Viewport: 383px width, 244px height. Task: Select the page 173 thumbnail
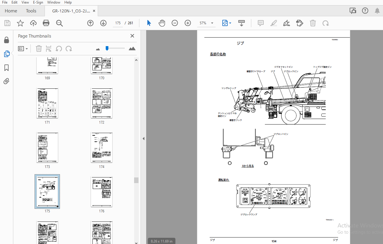[47, 147]
